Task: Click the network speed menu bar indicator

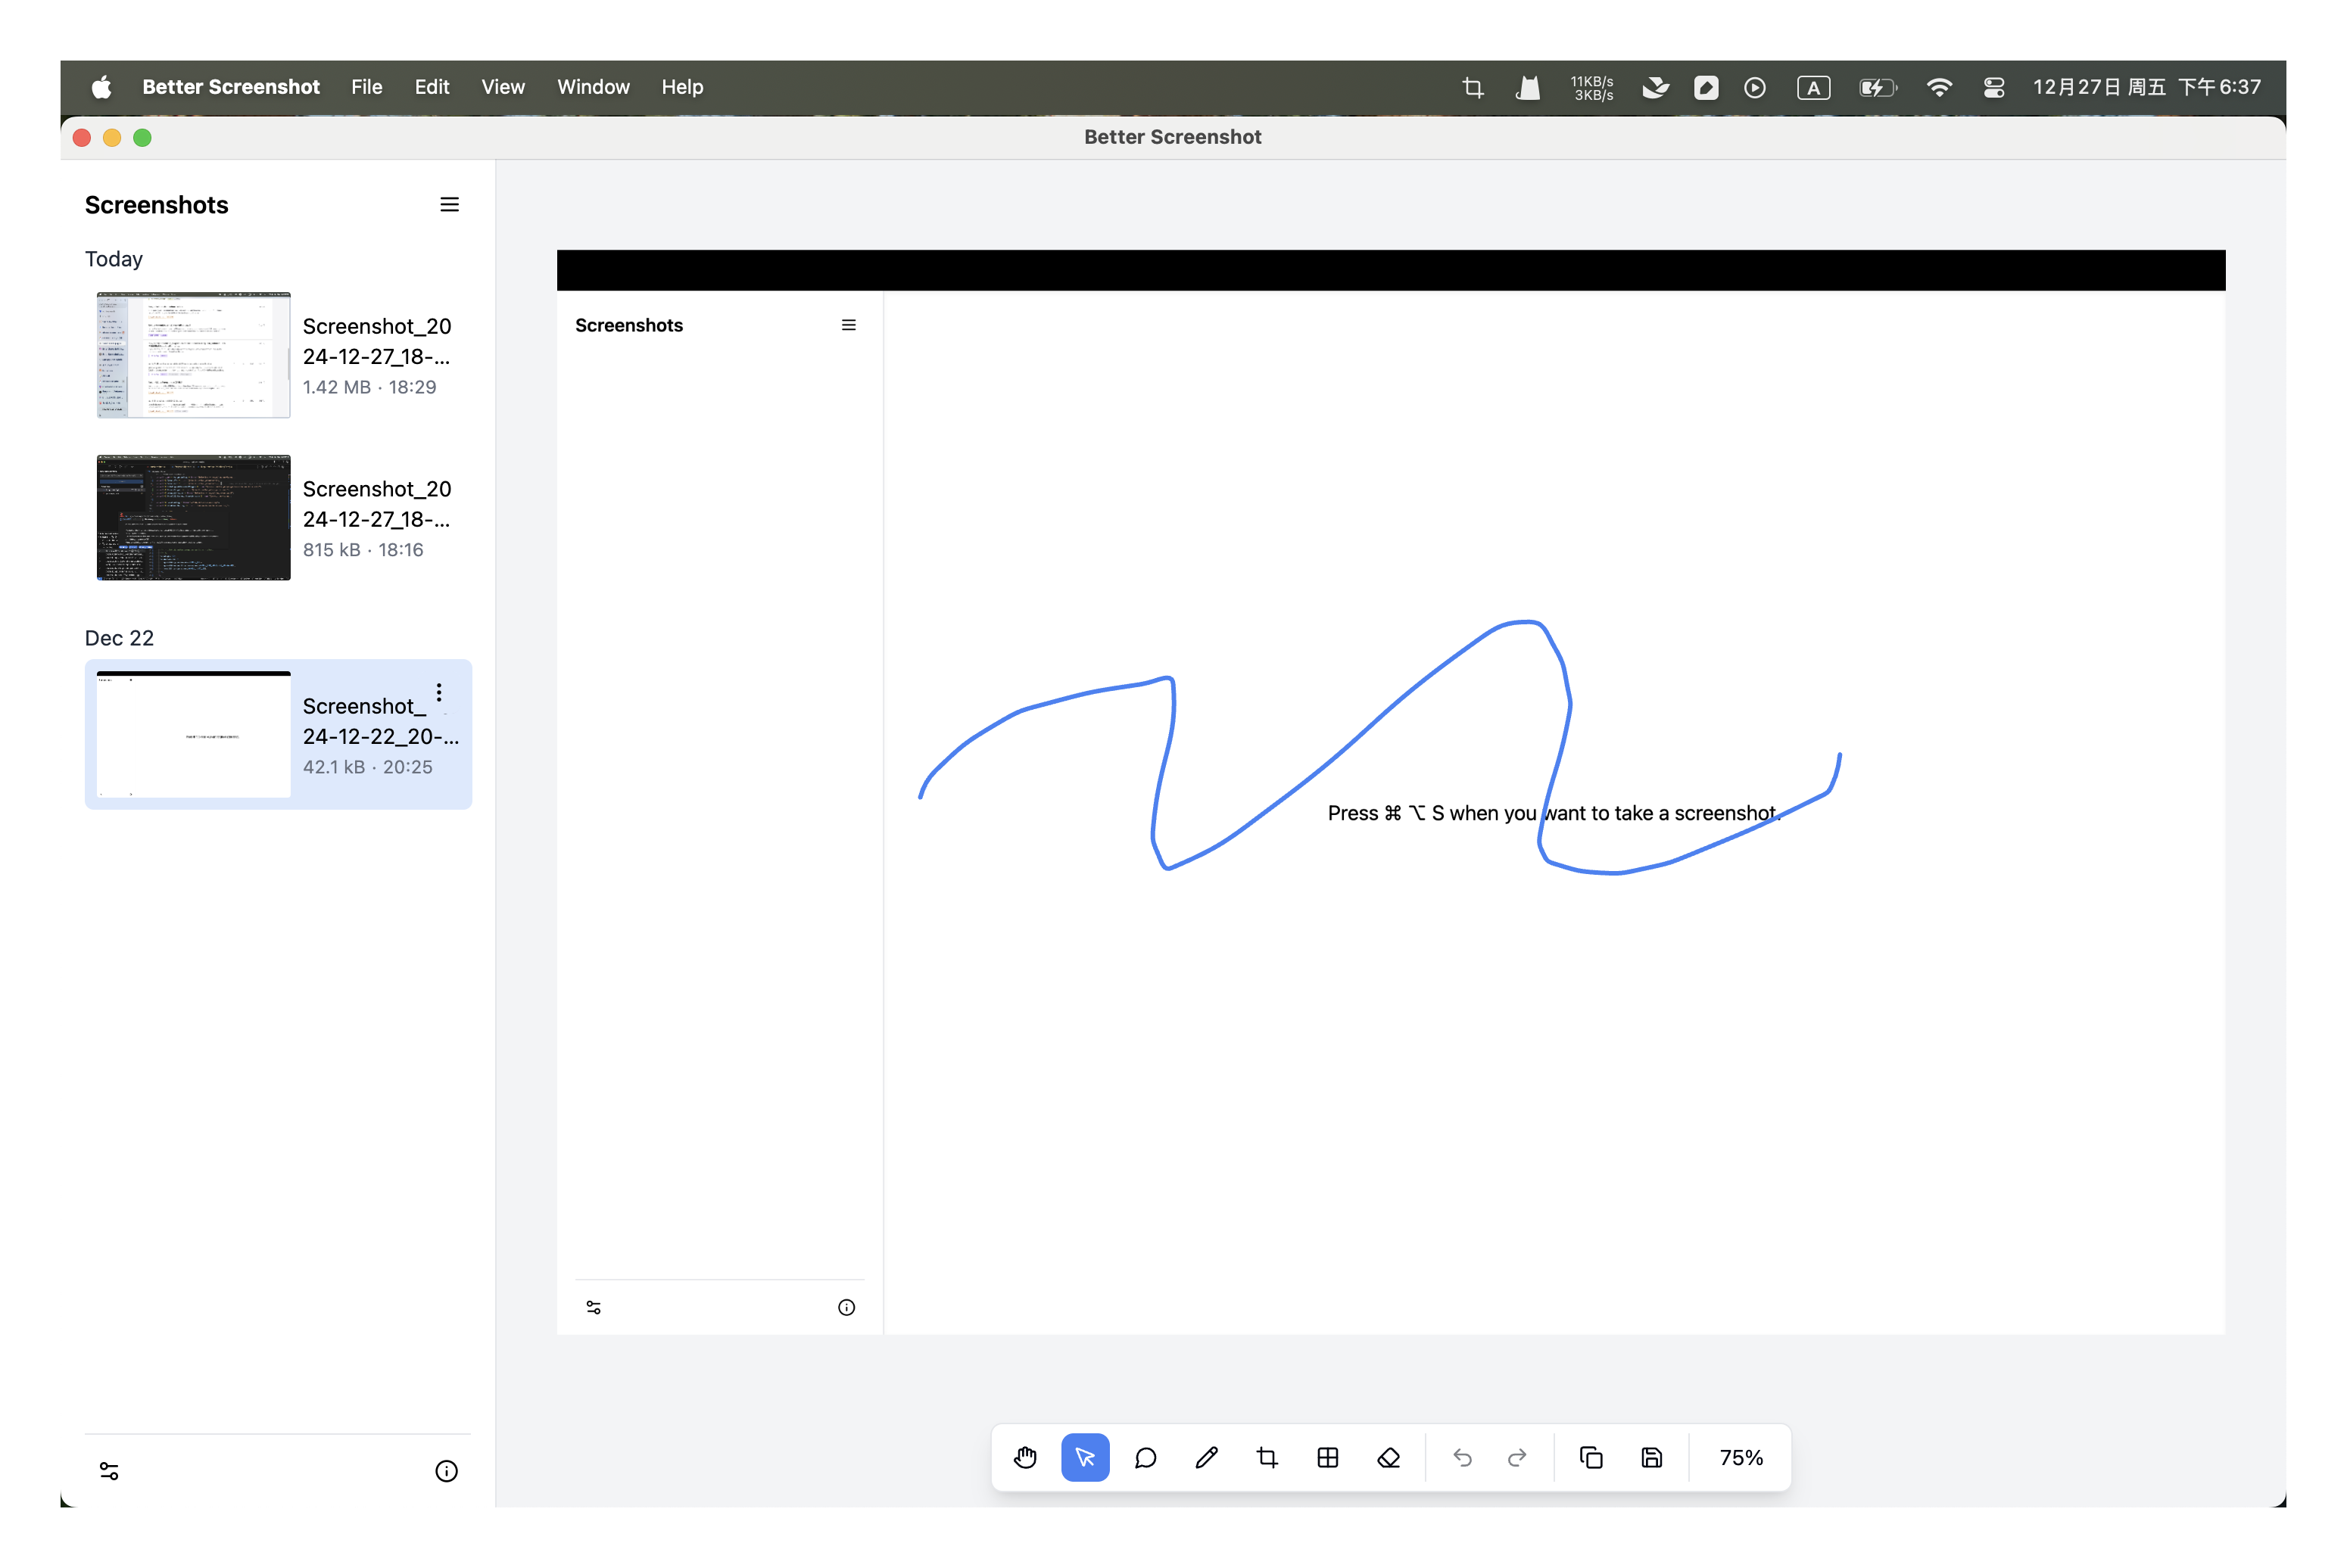Action: pyautogui.click(x=1591, y=88)
